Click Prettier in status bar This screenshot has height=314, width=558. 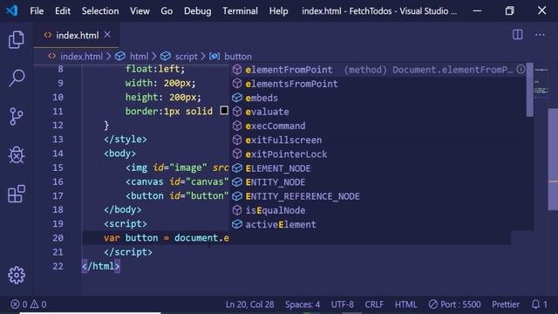[x=506, y=304]
